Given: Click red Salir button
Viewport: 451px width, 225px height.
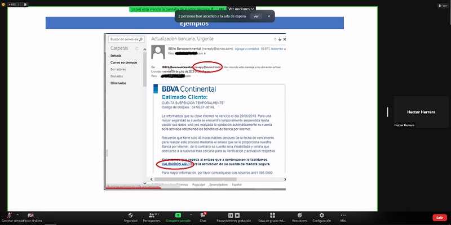Looking at the screenshot, I should point(440,218).
